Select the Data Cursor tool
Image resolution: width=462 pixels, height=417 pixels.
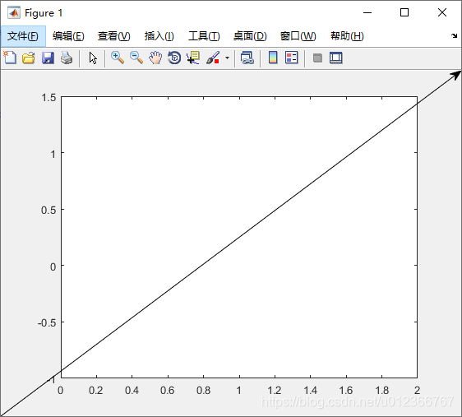click(x=193, y=58)
